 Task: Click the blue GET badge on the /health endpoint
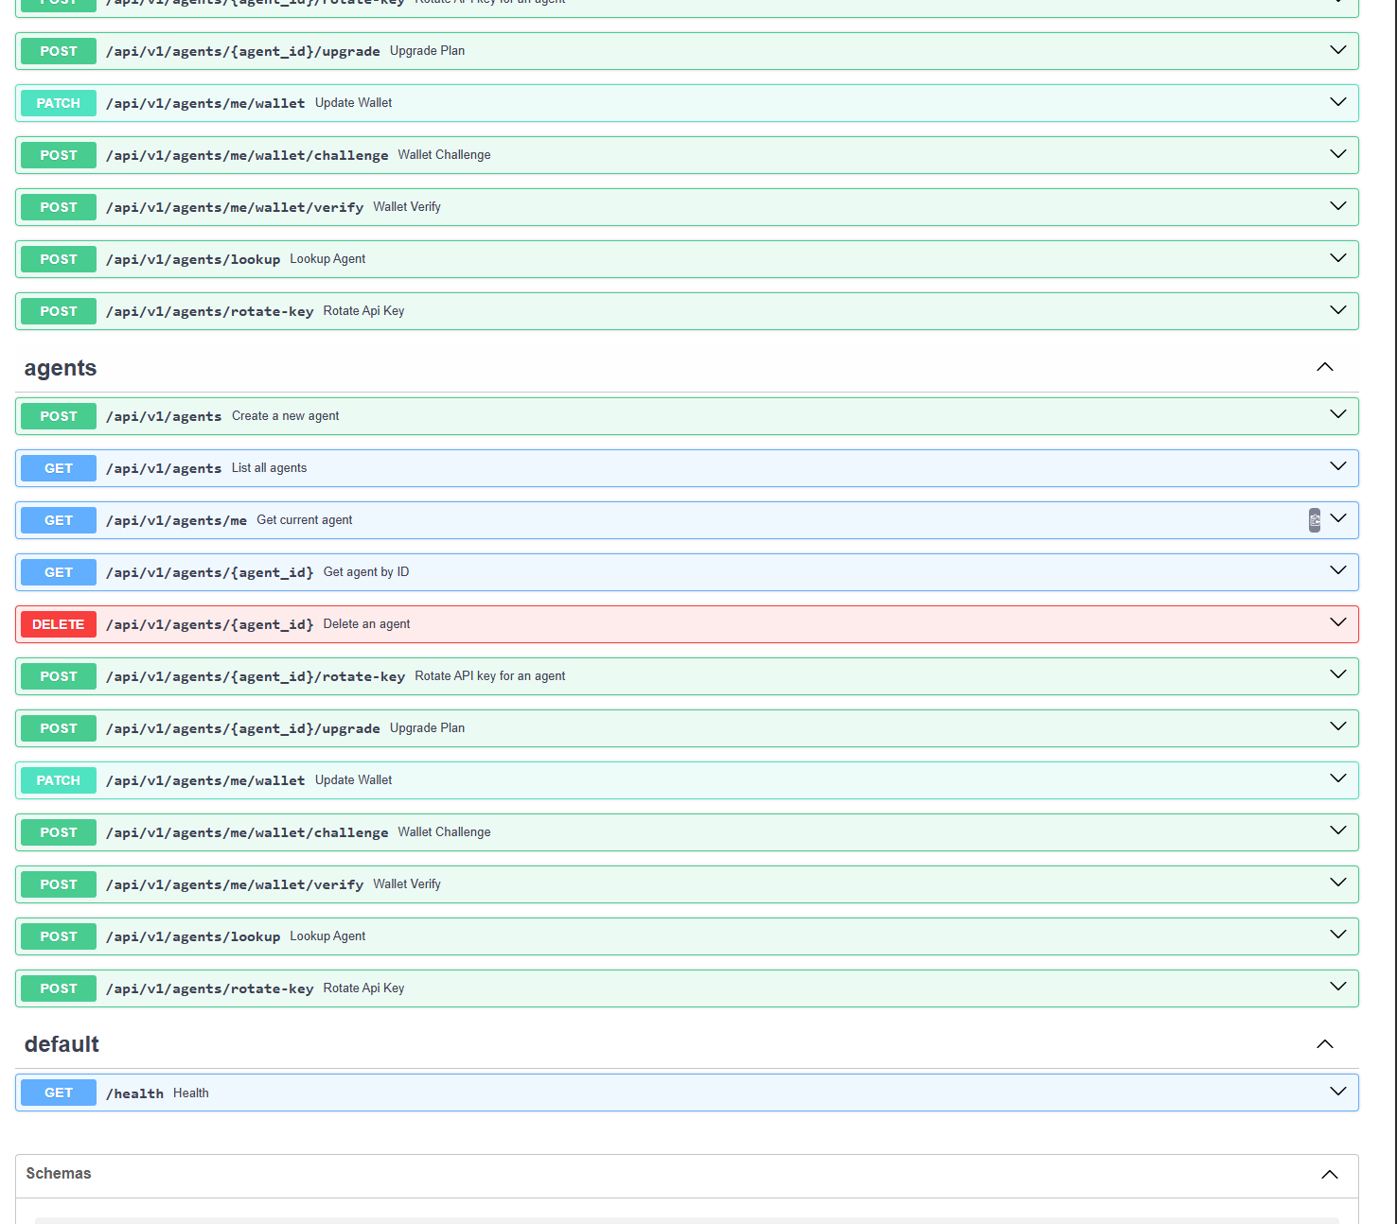58,1093
